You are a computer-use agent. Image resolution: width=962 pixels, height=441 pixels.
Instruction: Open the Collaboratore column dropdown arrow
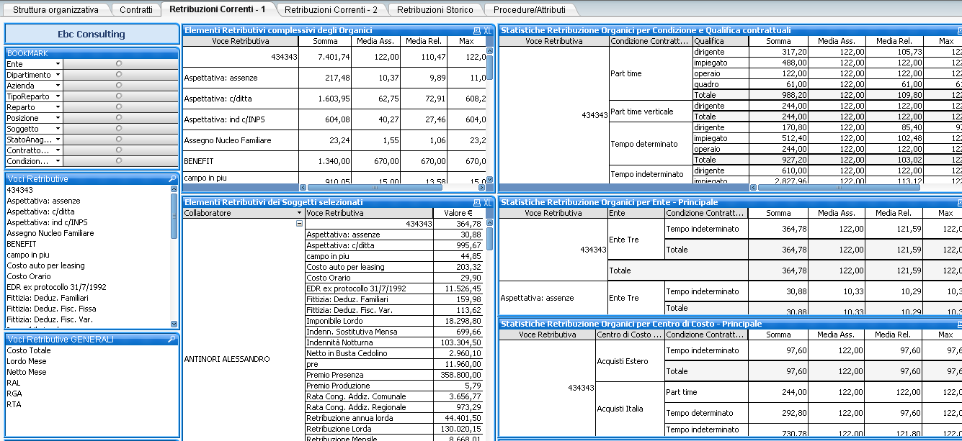(x=299, y=213)
